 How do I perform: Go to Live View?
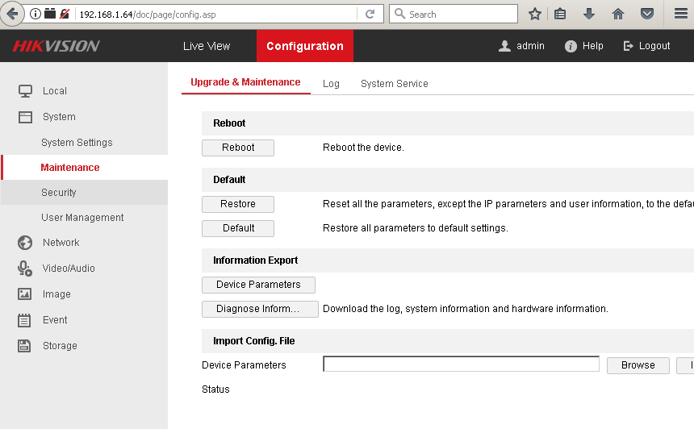click(x=207, y=47)
